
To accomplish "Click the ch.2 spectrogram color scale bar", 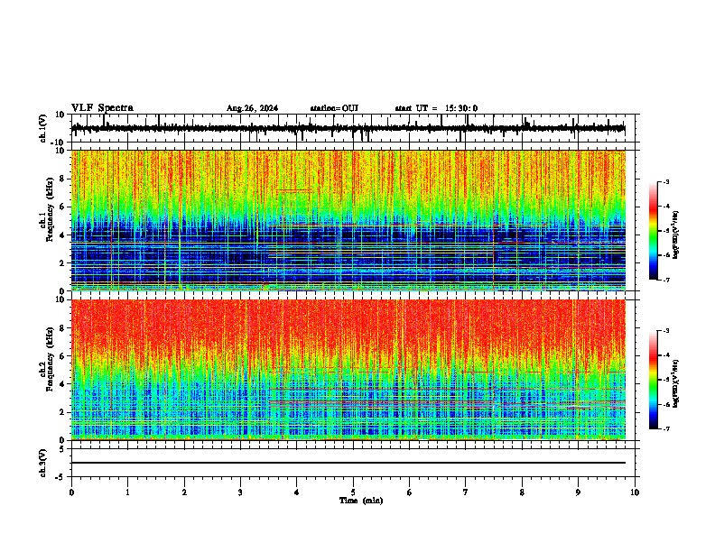I will coord(654,380).
